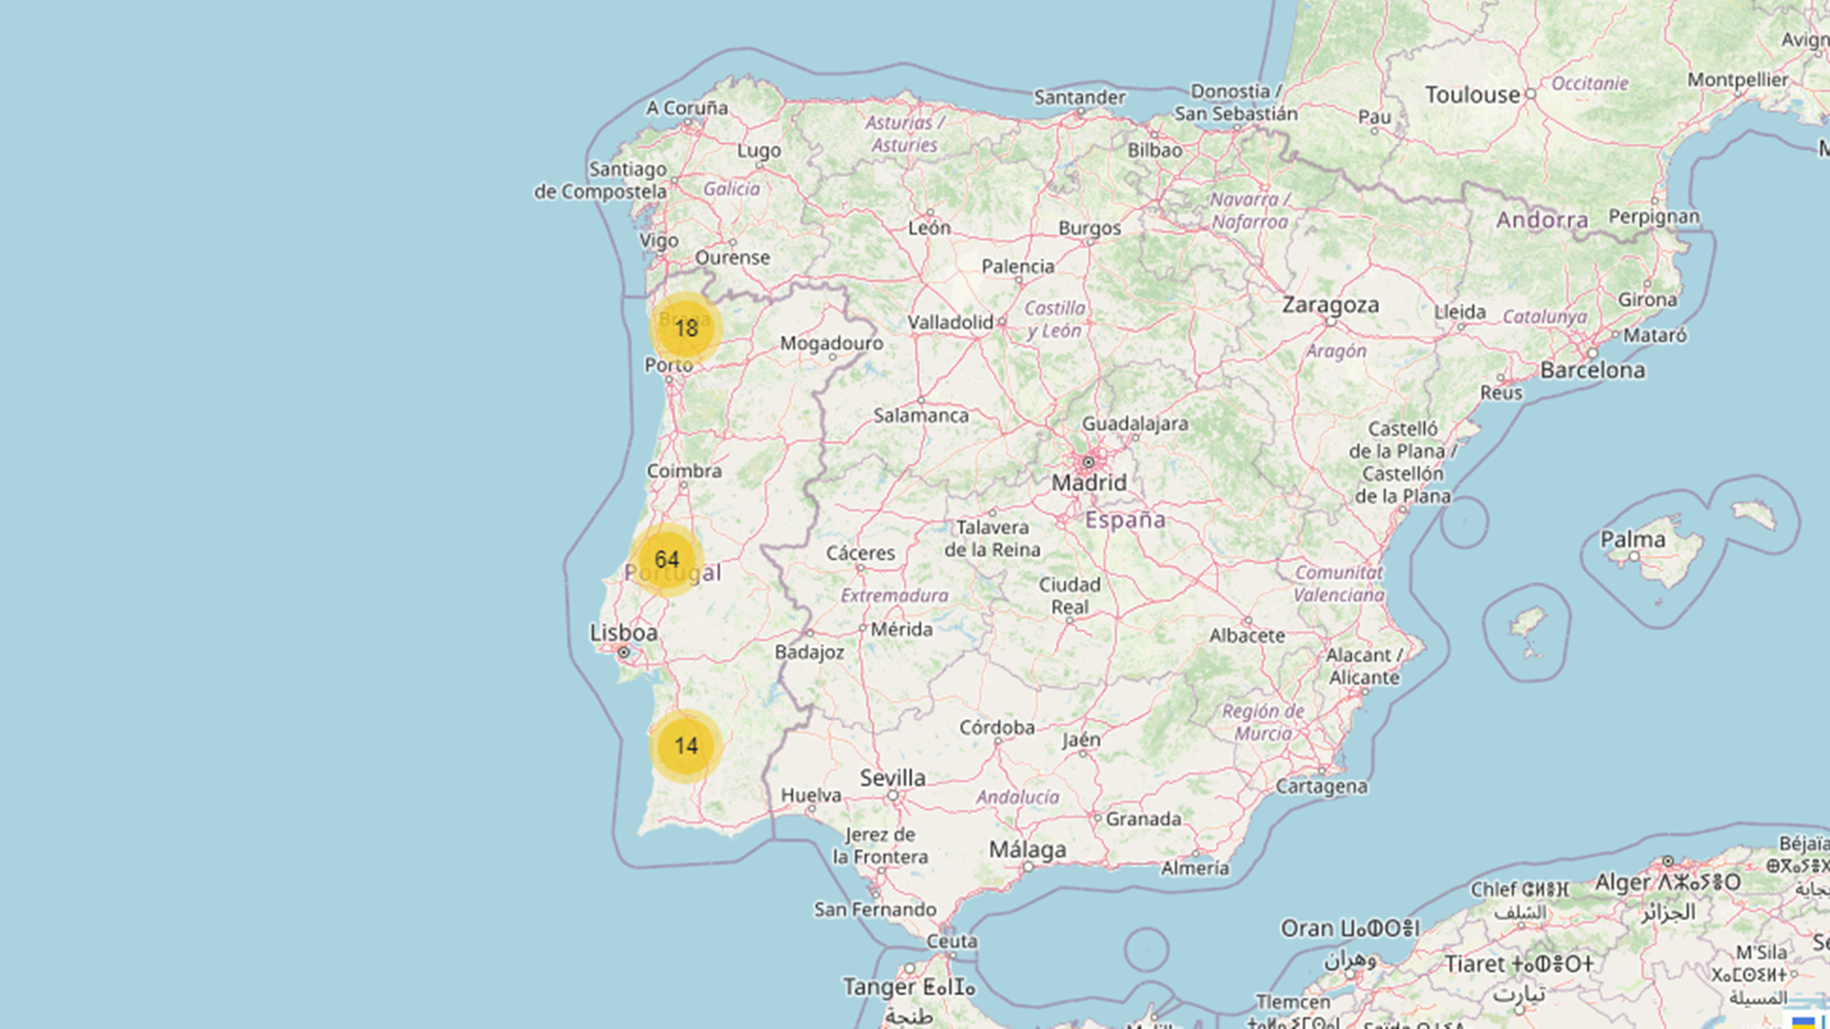Click the Ukraine flag attribution icon
Image resolution: width=1830 pixels, height=1029 pixels.
point(1802,1022)
